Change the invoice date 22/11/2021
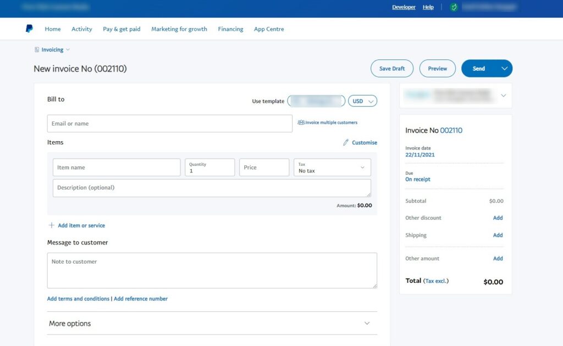This screenshot has width=563, height=346. (420, 154)
